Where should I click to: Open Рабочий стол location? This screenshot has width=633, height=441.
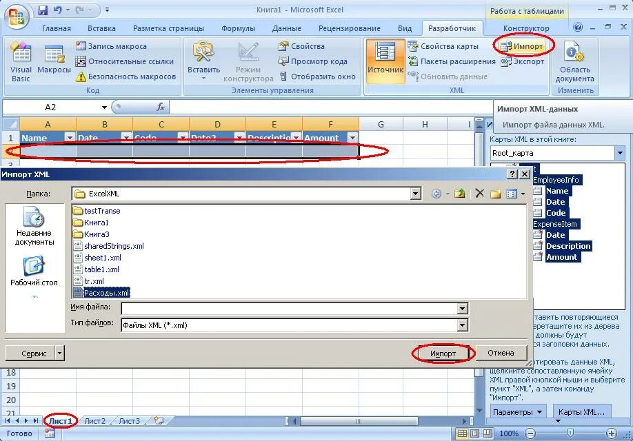coord(34,271)
